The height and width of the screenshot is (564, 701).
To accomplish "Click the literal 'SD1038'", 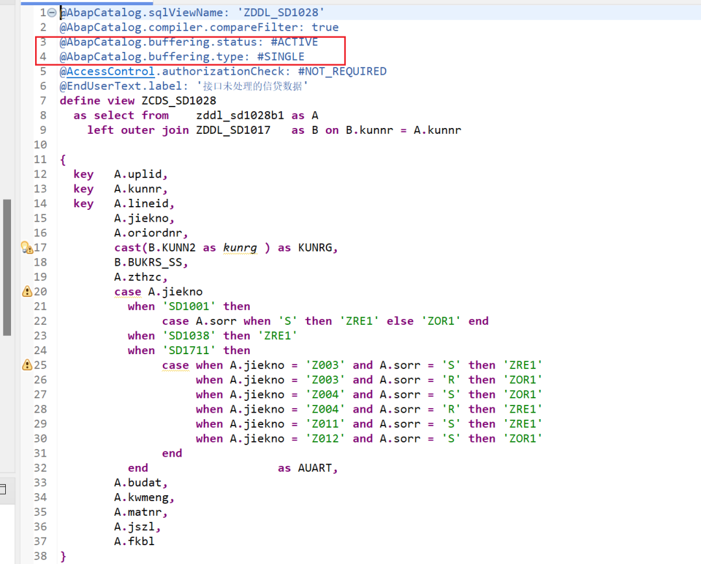I will coord(189,336).
